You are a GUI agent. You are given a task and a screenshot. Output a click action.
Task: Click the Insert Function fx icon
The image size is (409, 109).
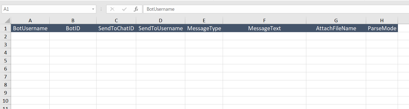point(136,9)
